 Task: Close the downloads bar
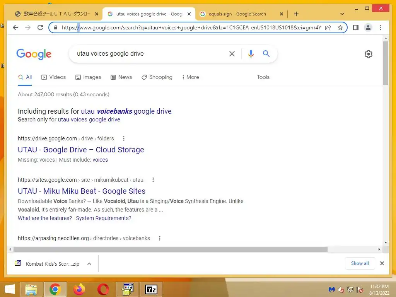(x=382, y=263)
